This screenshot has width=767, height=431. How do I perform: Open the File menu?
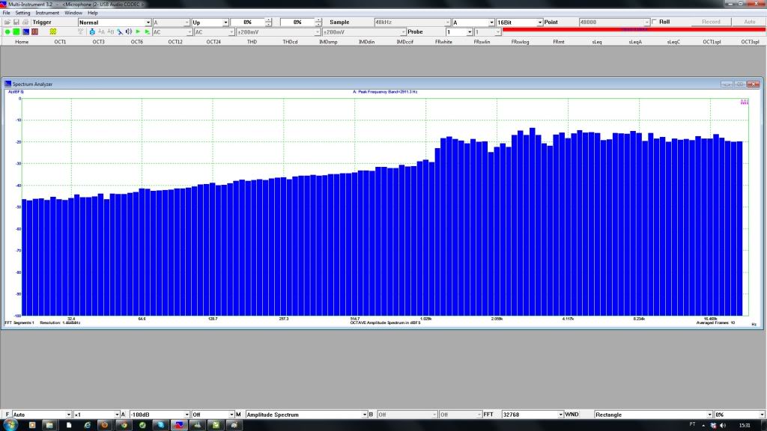(x=6, y=13)
